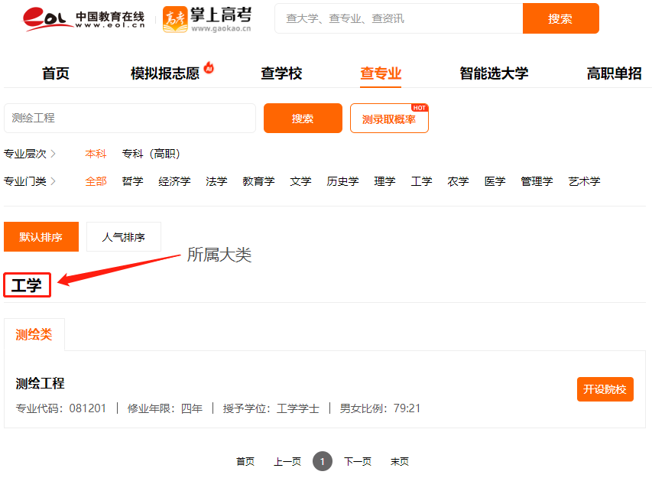Click the 掌上高考 logo

[x=206, y=19]
